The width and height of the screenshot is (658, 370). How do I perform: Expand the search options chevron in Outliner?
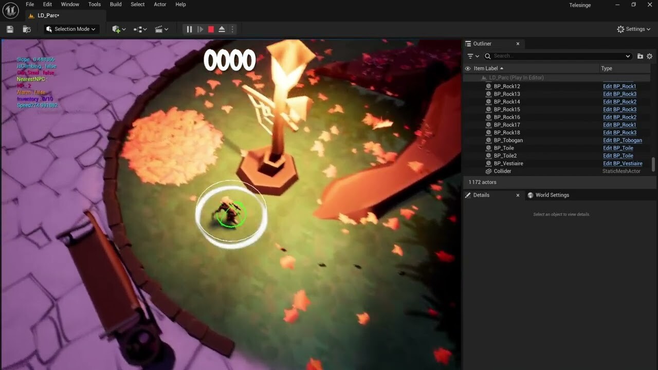(628, 56)
